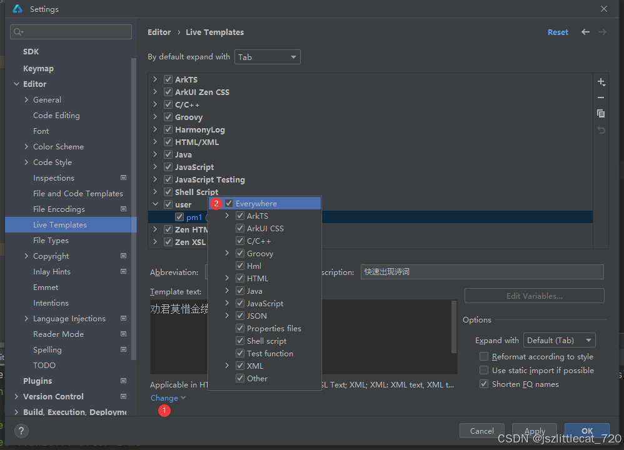
Task: Click the Duplicate template copy icon
Action: 601,113
